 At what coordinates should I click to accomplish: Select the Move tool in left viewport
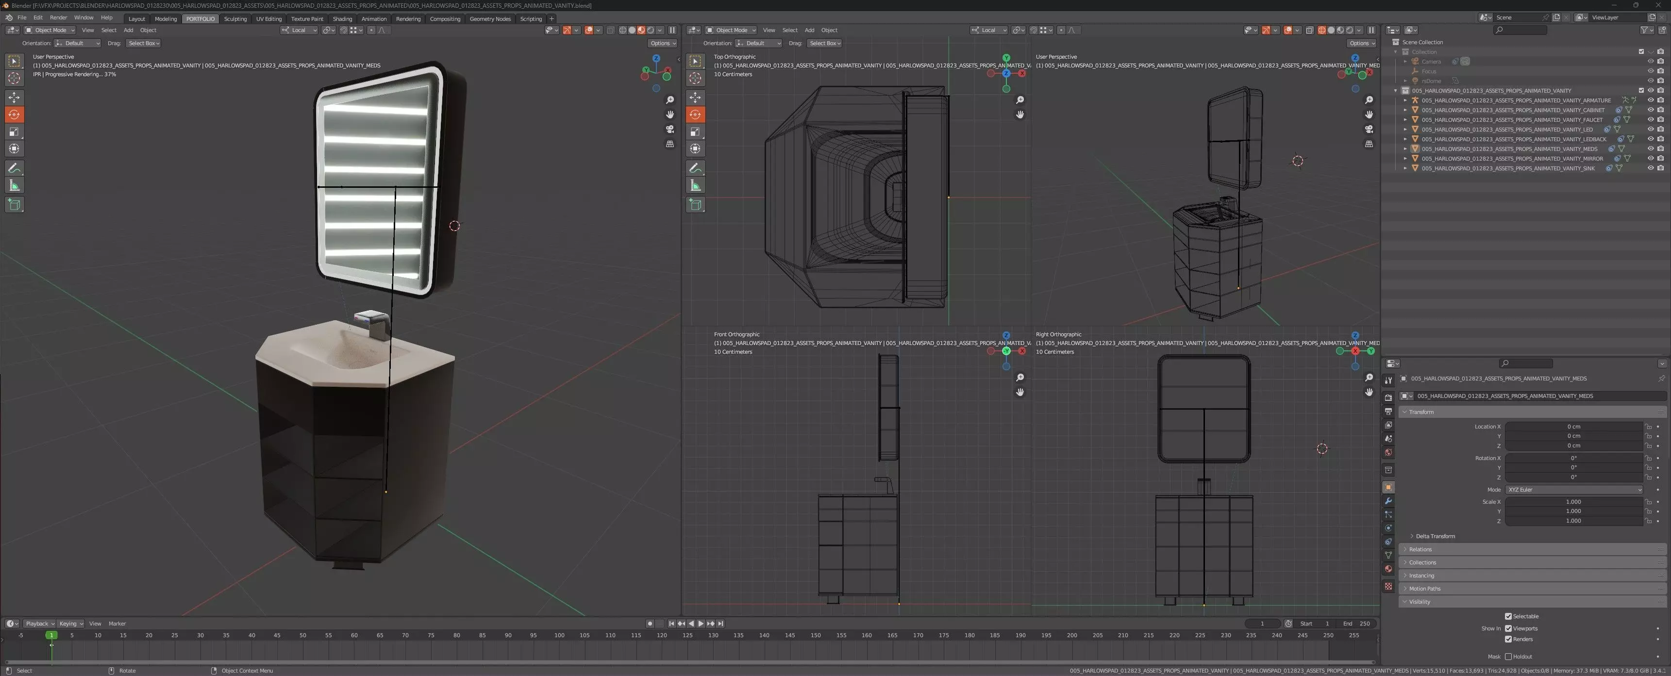tap(14, 97)
